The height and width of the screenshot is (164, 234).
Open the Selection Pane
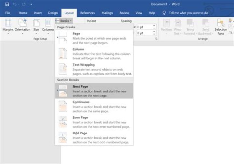click(221, 27)
